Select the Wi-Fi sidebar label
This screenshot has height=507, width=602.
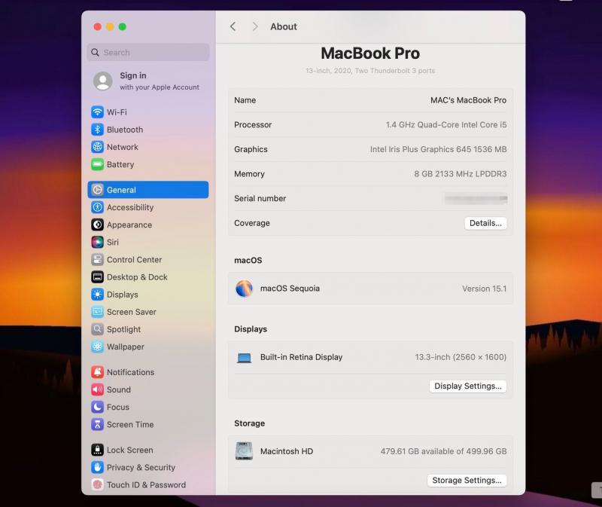point(117,112)
